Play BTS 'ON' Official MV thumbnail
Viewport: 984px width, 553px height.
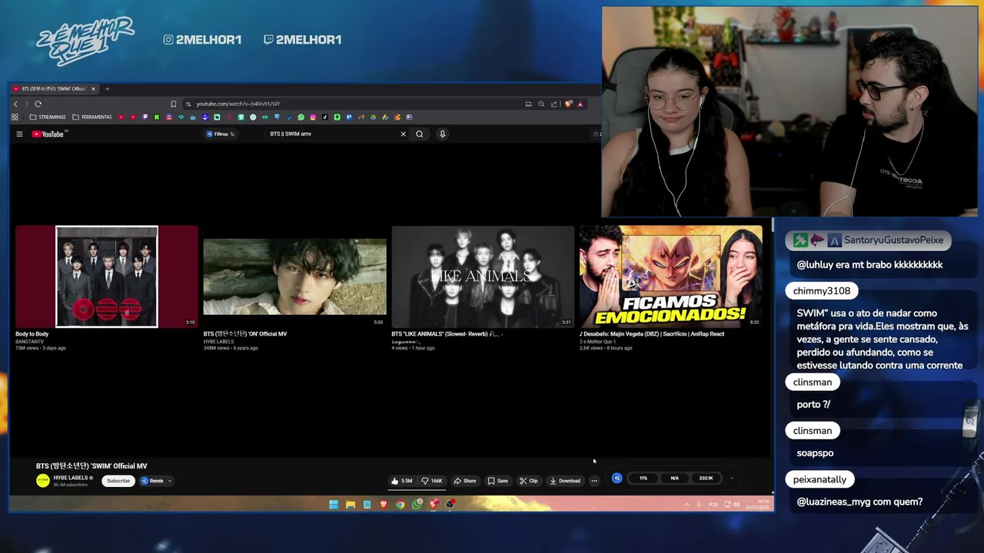pos(294,276)
